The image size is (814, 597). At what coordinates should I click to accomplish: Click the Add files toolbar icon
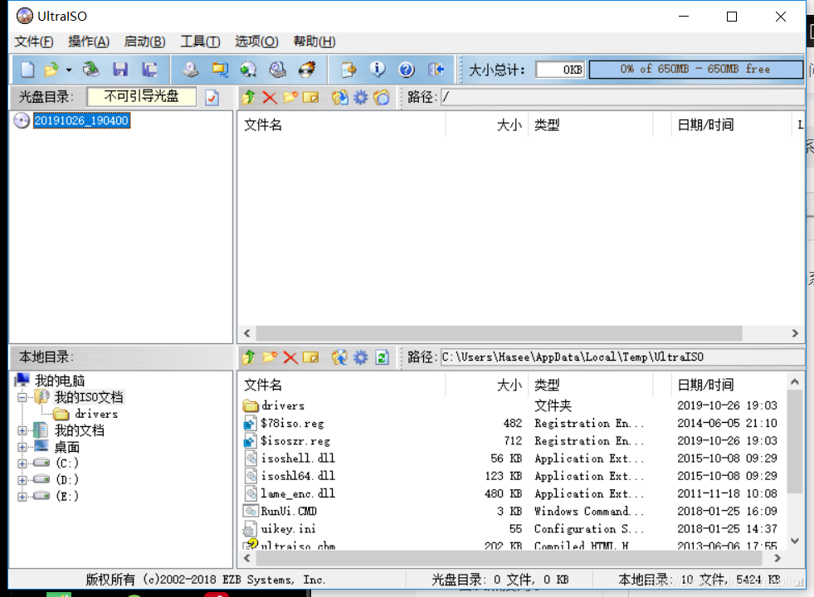point(349,70)
